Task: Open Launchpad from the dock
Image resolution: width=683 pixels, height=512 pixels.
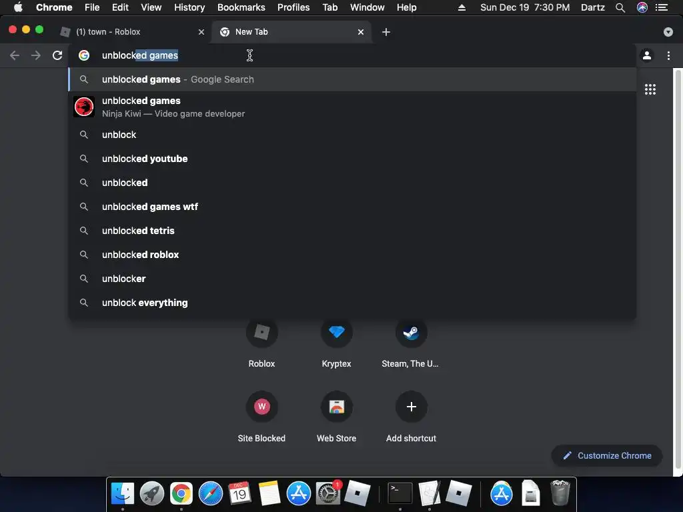Action: (151, 493)
